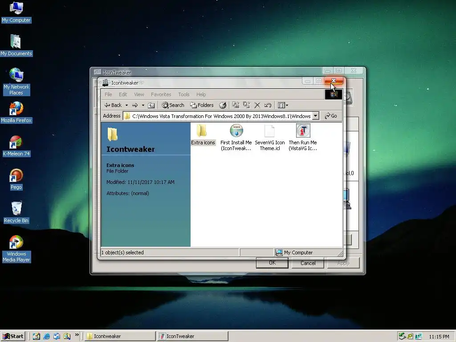The width and height of the screenshot is (456, 342).
Task: Select First Install Me installer file
Action: tap(236, 138)
